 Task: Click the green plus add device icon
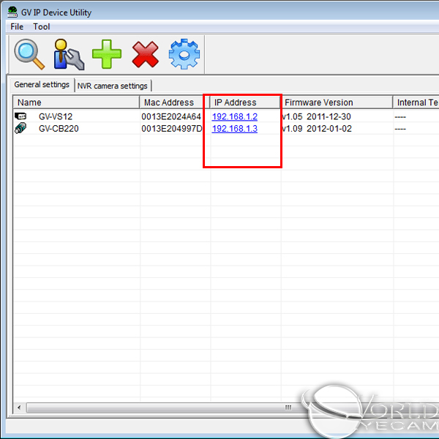(x=107, y=54)
